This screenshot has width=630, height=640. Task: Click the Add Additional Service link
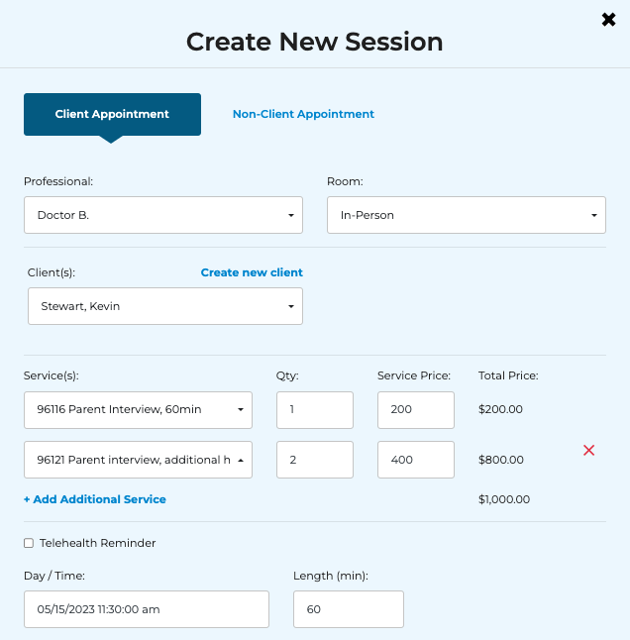[95, 499]
